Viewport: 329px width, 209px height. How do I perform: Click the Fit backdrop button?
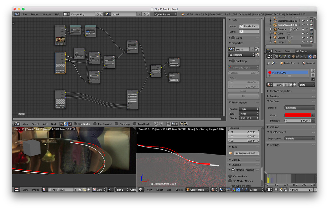coord(244,96)
